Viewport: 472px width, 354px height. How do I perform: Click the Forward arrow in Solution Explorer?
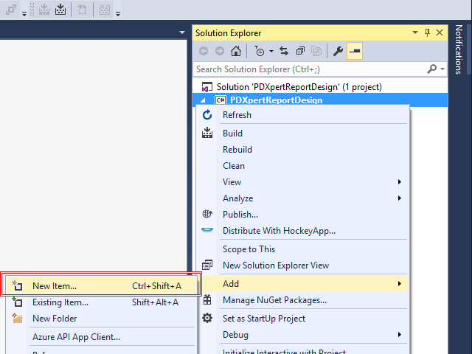(x=220, y=51)
